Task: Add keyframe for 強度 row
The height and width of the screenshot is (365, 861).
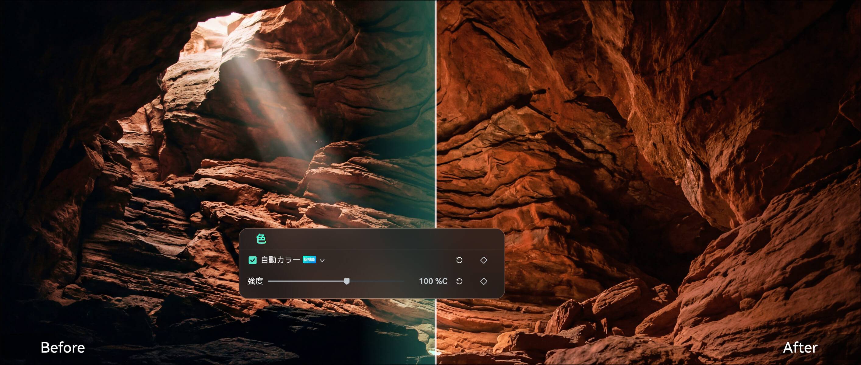Action: pyautogui.click(x=484, y=281)
